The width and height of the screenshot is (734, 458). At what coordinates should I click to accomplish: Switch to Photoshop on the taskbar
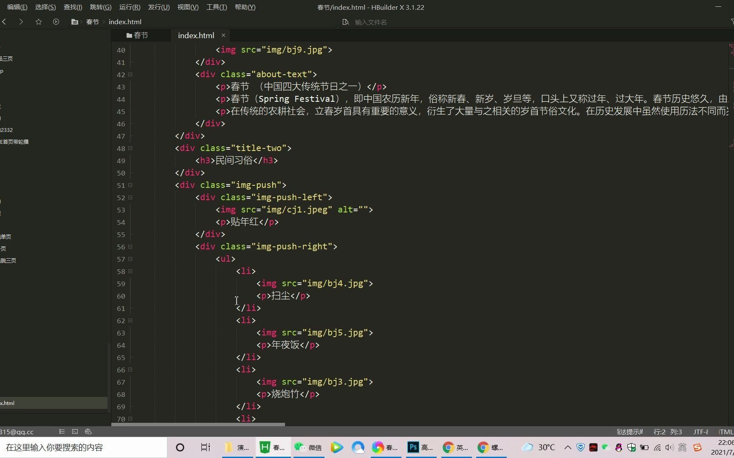click(421, 447)
